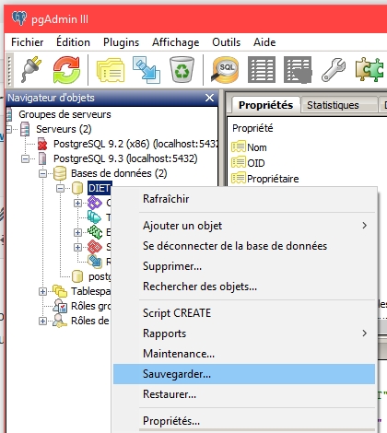Click the recycle bin drop icon
The height and width of the screenshot is (433, 387).
click(x=182, y=70)
